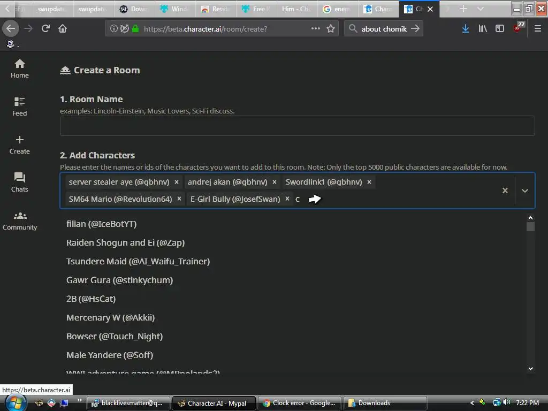Close the current Character.AI tab

click(431, 9)
